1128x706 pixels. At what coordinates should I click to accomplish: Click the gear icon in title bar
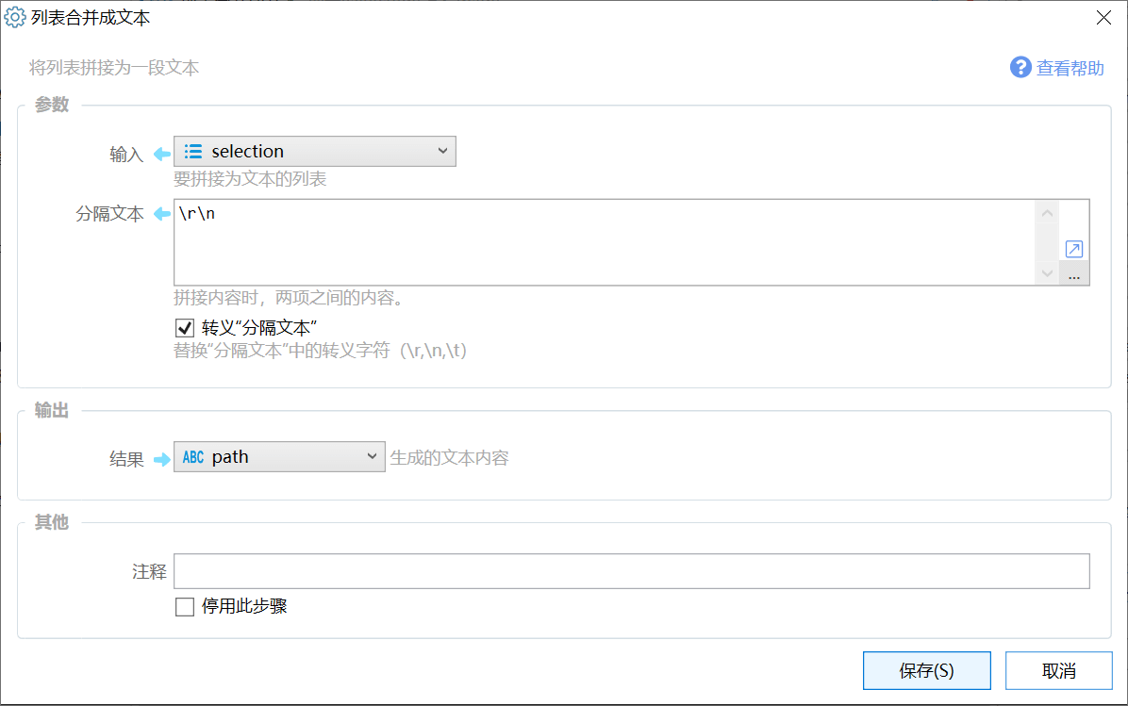pos(15,17)
